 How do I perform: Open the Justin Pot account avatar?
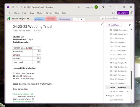(96, 7)
